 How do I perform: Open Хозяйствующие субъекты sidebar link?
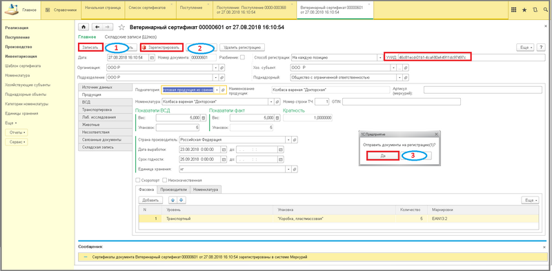[x=28, y=85]
